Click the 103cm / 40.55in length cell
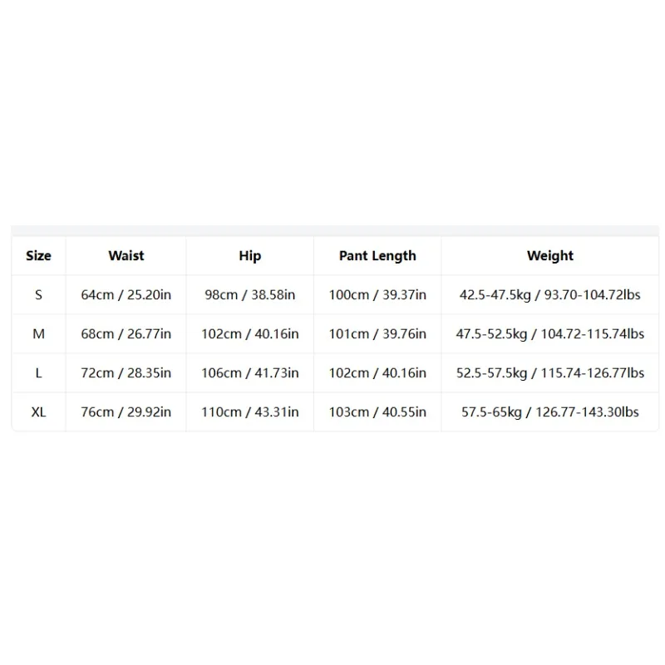 click(377, 411)
